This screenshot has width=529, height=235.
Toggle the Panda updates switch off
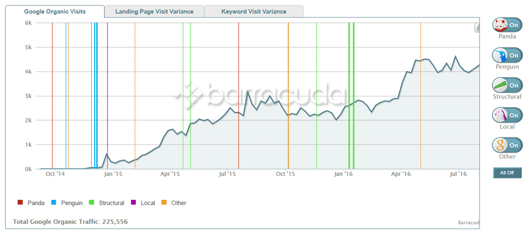click(x=507, y=25)
